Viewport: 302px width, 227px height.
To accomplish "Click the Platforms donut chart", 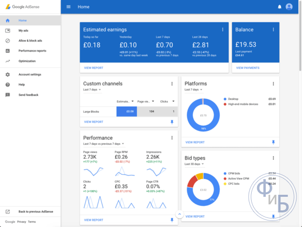I will point(203,115).
